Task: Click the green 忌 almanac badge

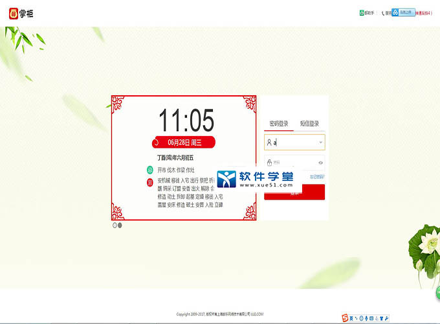Action: coord(150,170)
